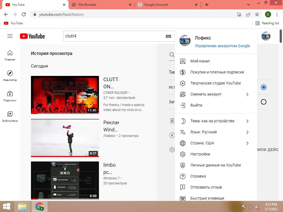Switch to the Google Account tab
The height and width of the screenshot is (212, 283).
click(x=168, y=5)
